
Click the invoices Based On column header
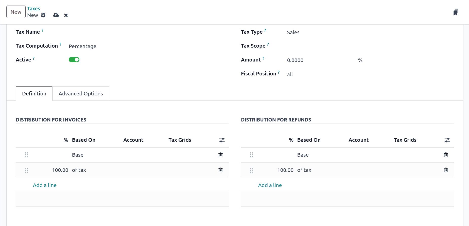[84, 140]
